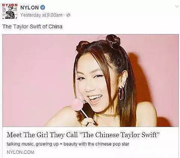Click the blue verified badge icon
180x158 pixels.
pos(43,8)
